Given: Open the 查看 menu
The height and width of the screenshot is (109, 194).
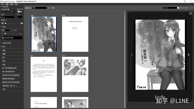Looking at the screenshot, I should (7, 4).
